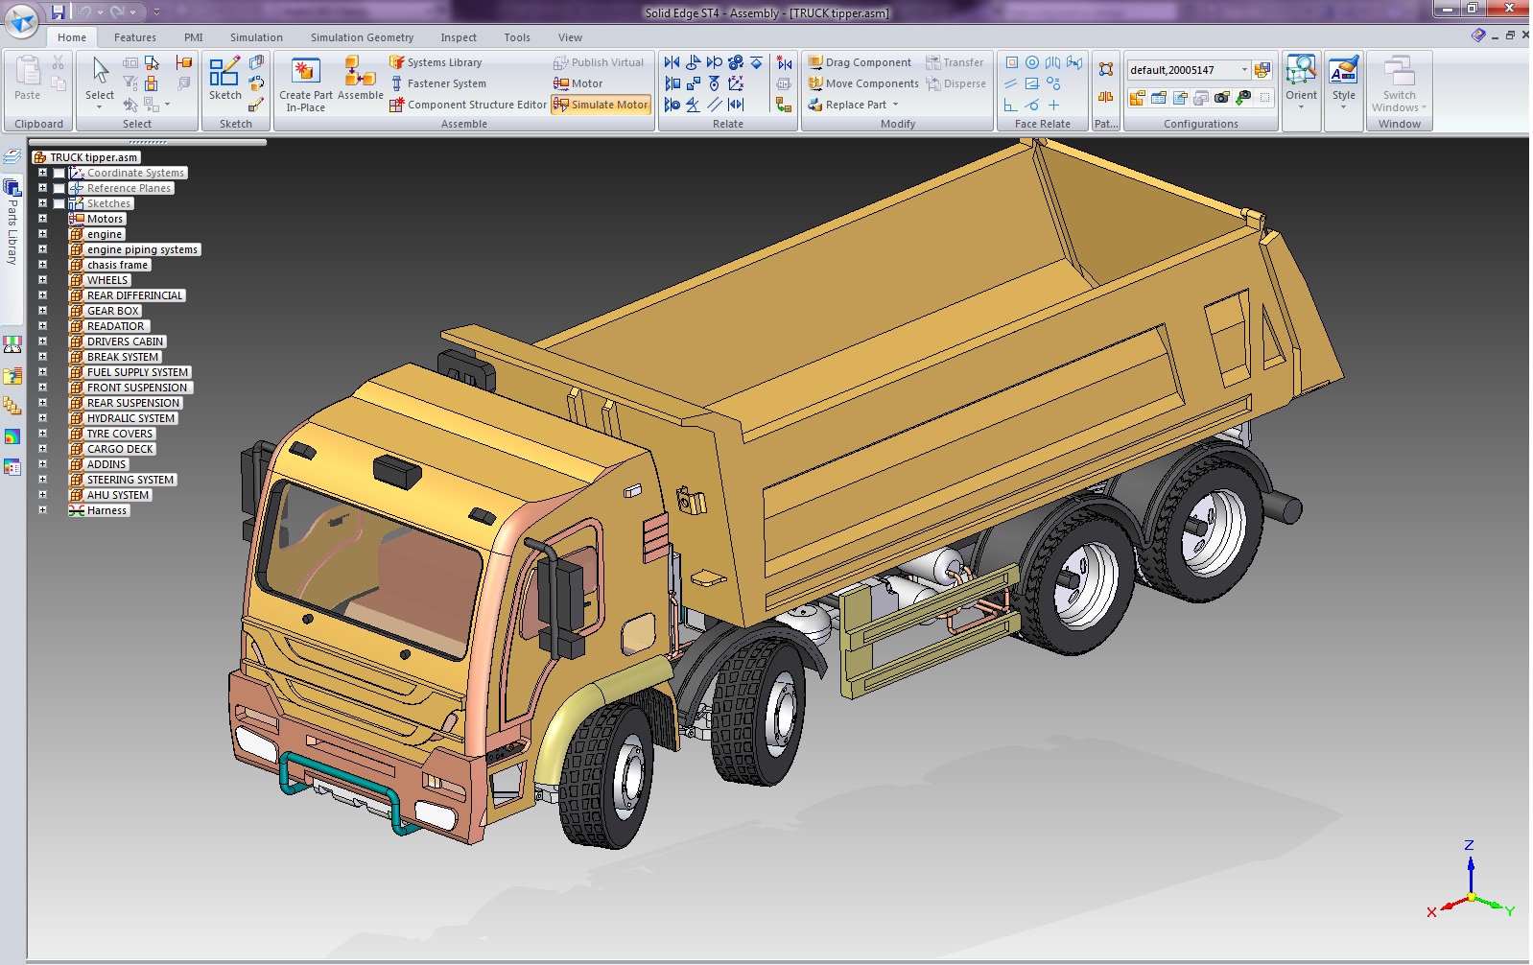Expand the engine node
Screen dimensions: 1533x965
pyautogui.click(x=42, y=234)
